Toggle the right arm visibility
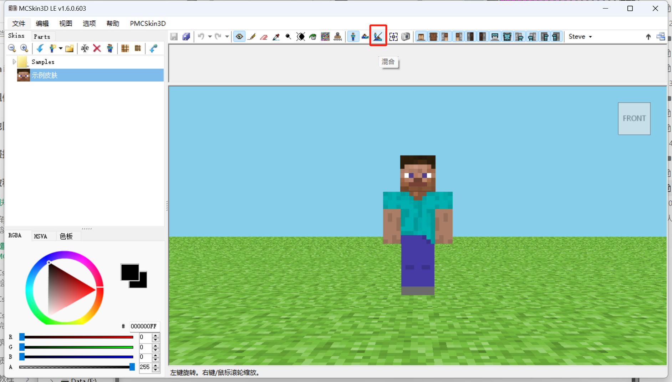Screen dimensions: 672x382 tap(458, 36)
